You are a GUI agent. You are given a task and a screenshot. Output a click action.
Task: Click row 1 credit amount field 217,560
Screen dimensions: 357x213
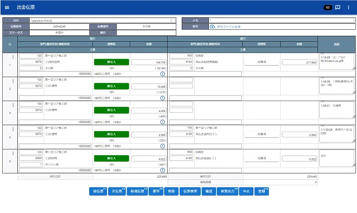(x=299, y=62)
